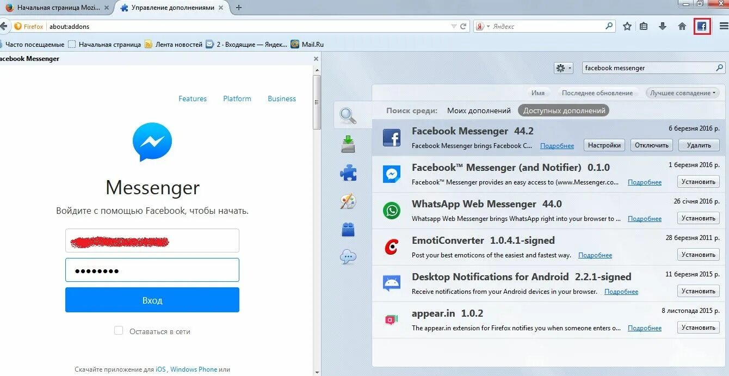
Task: Open the Mail.Ru bookmark
Action: 307,45
